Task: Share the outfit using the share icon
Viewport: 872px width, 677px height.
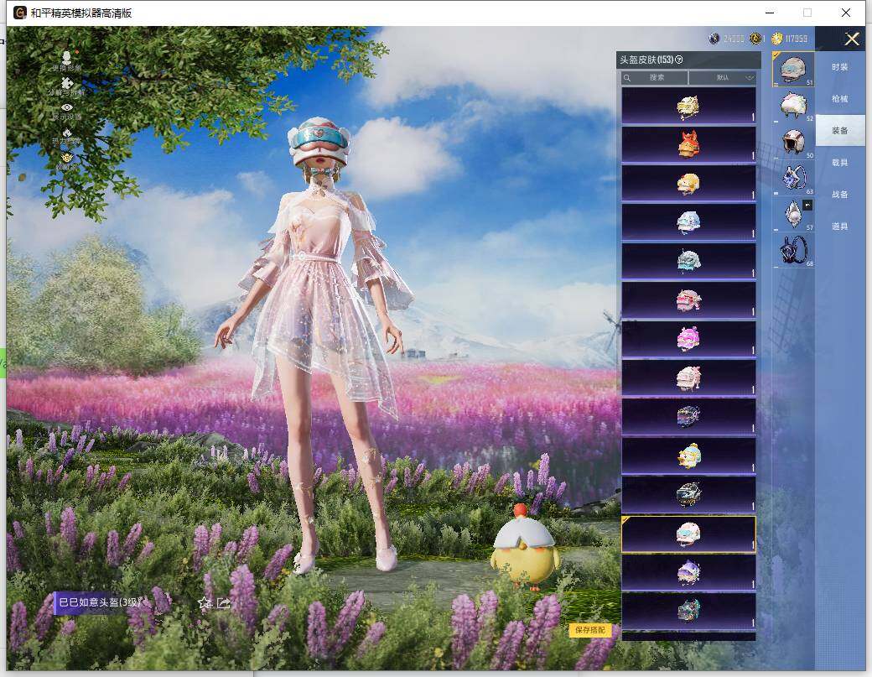Action: (223, 602)
